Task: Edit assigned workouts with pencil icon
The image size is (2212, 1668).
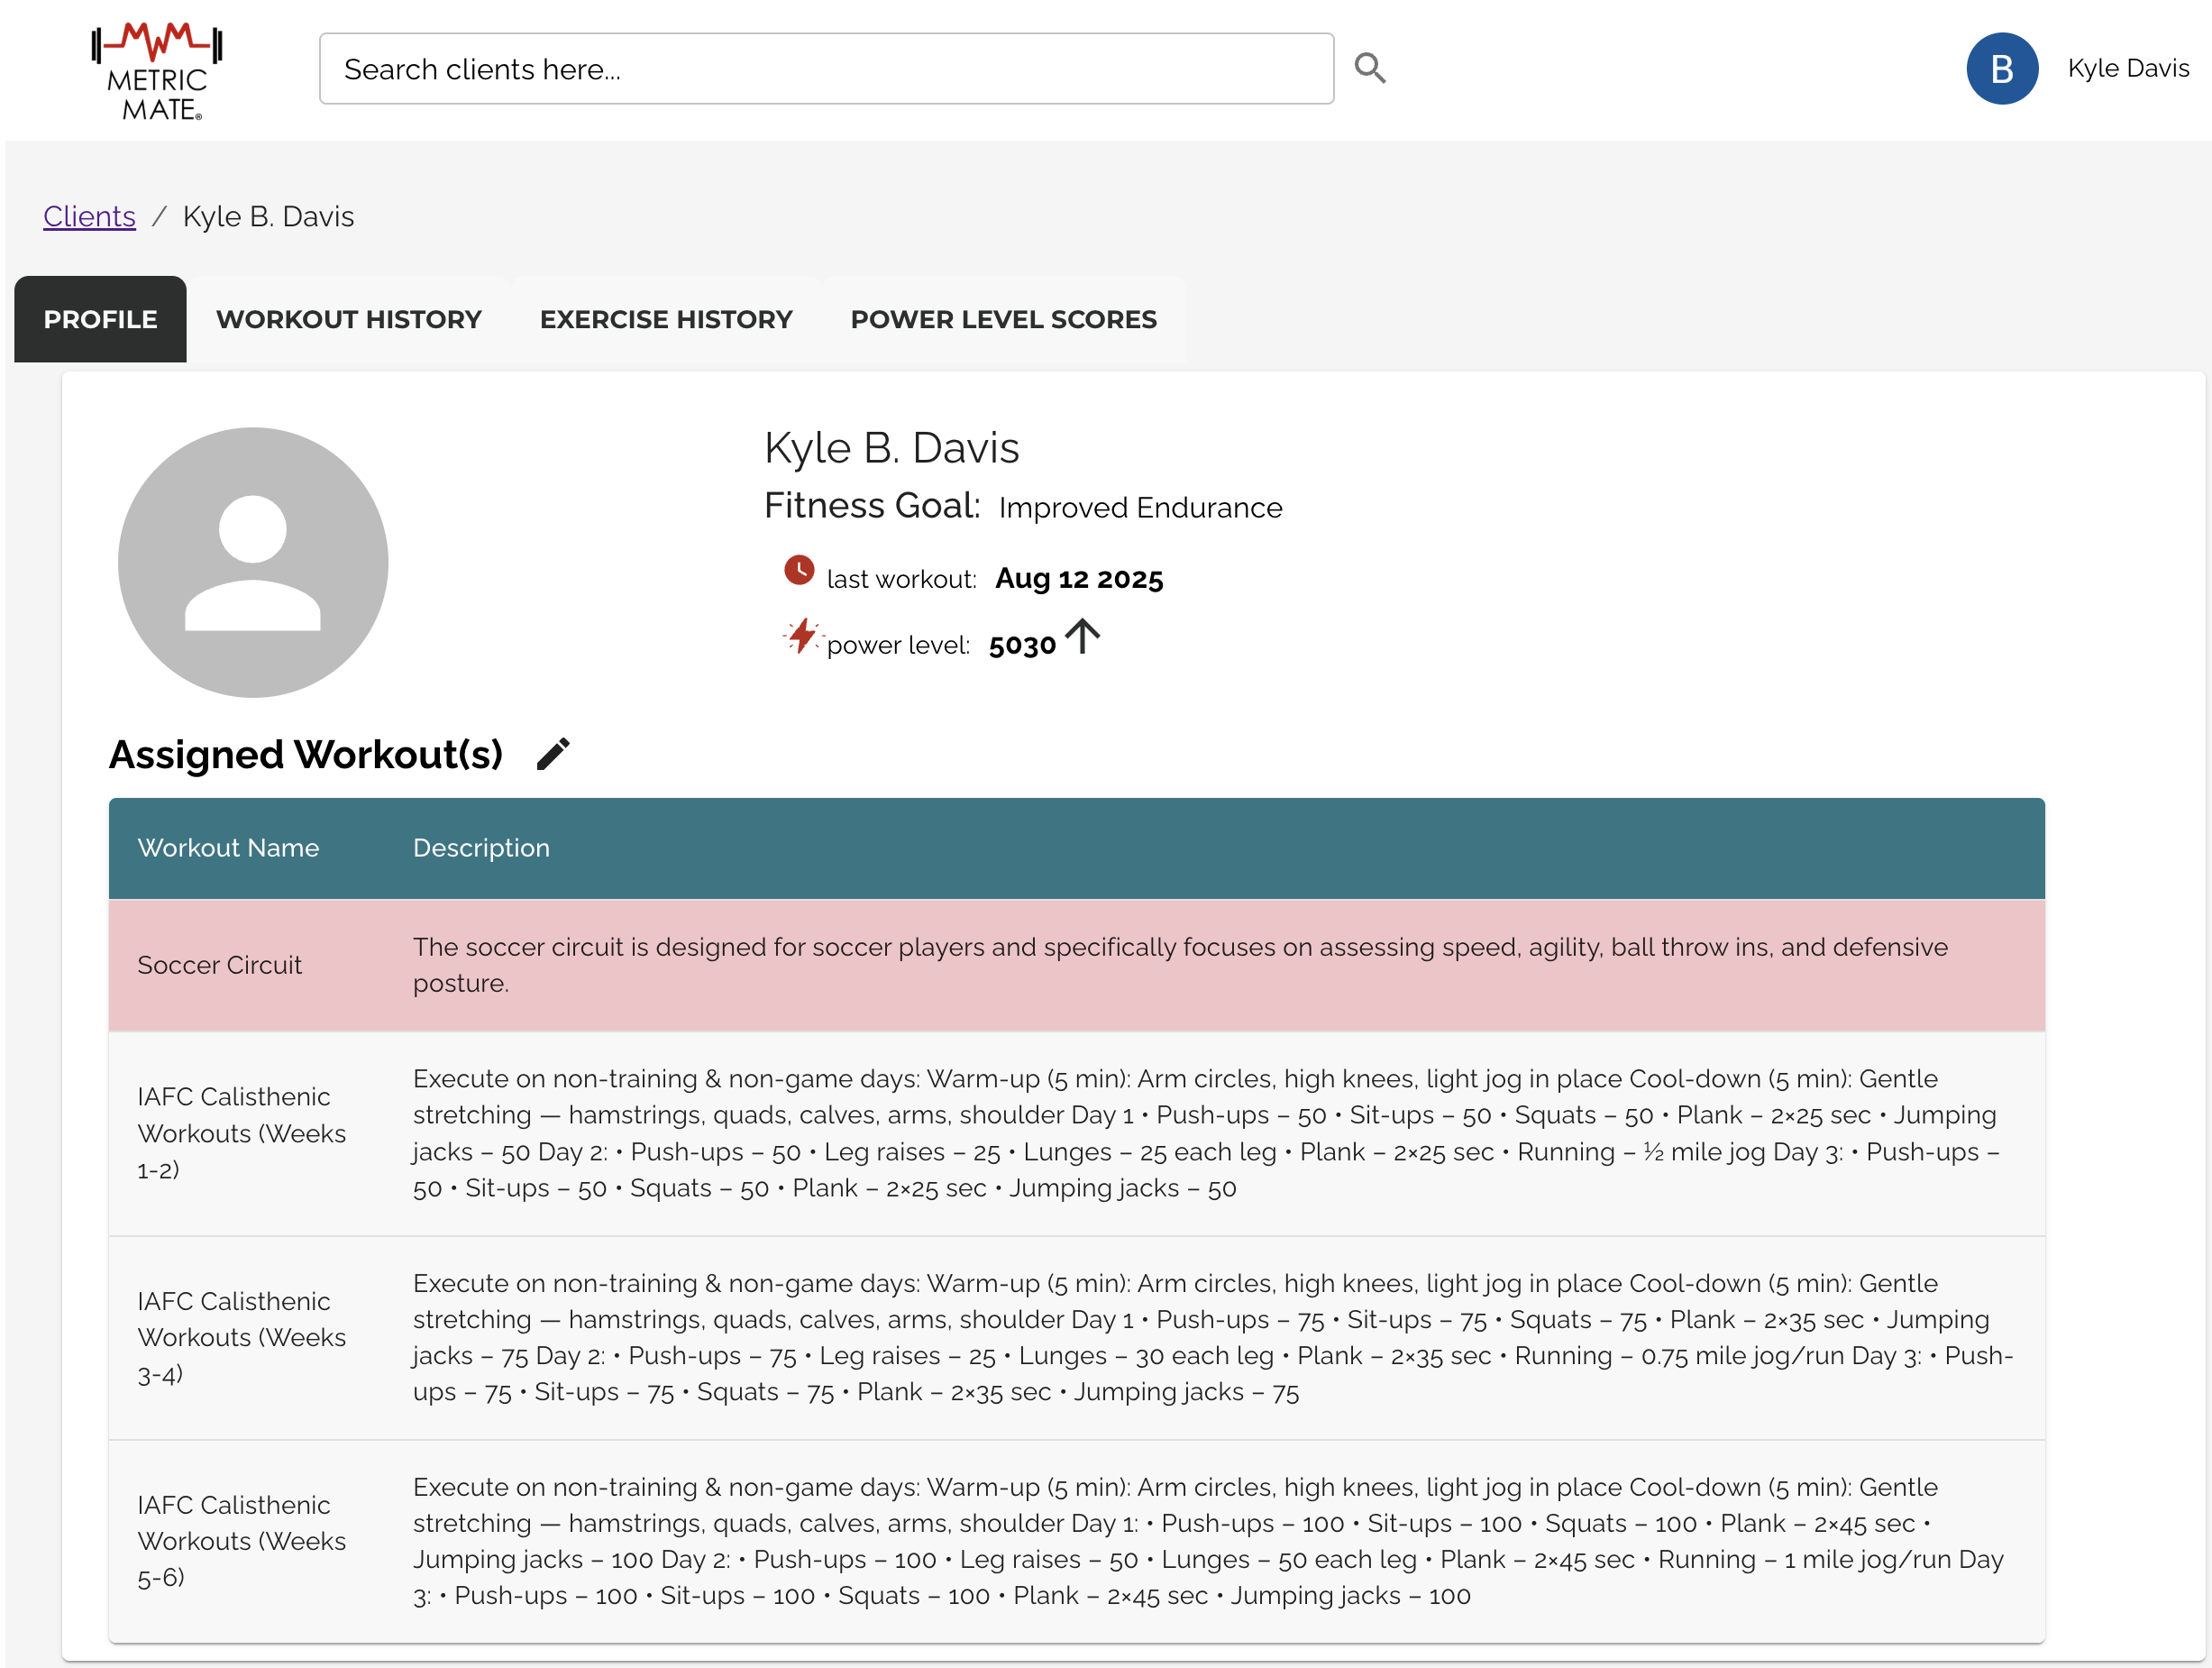Action: 553,754
